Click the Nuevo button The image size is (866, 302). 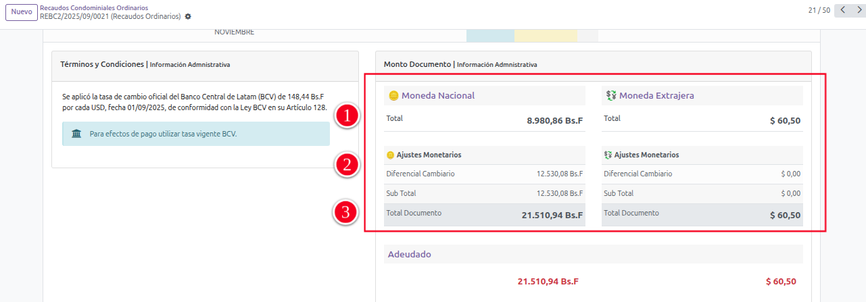[22, 12]
